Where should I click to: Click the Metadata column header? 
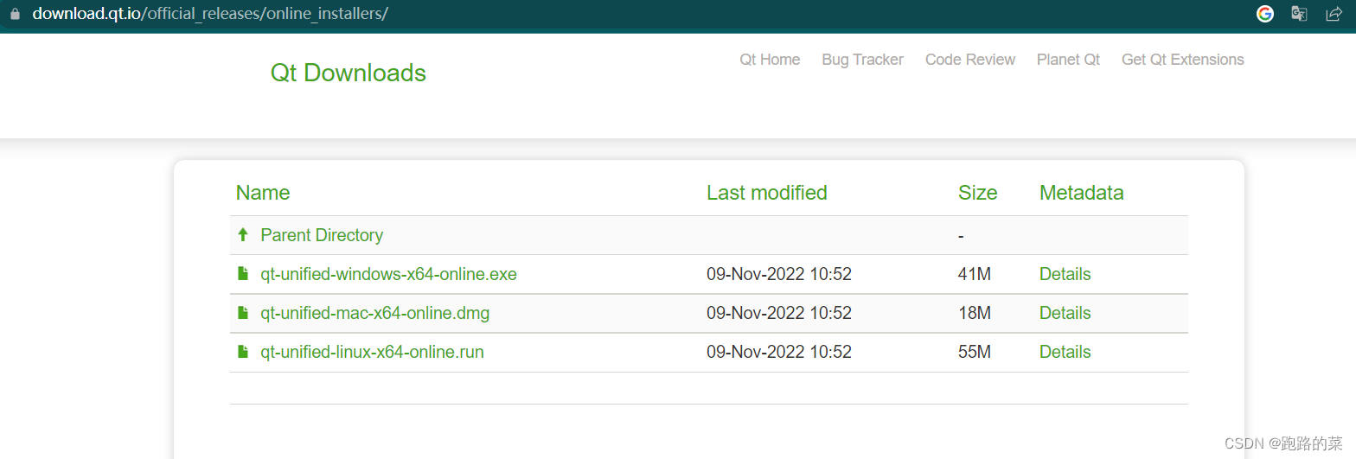pos(1082,193)
